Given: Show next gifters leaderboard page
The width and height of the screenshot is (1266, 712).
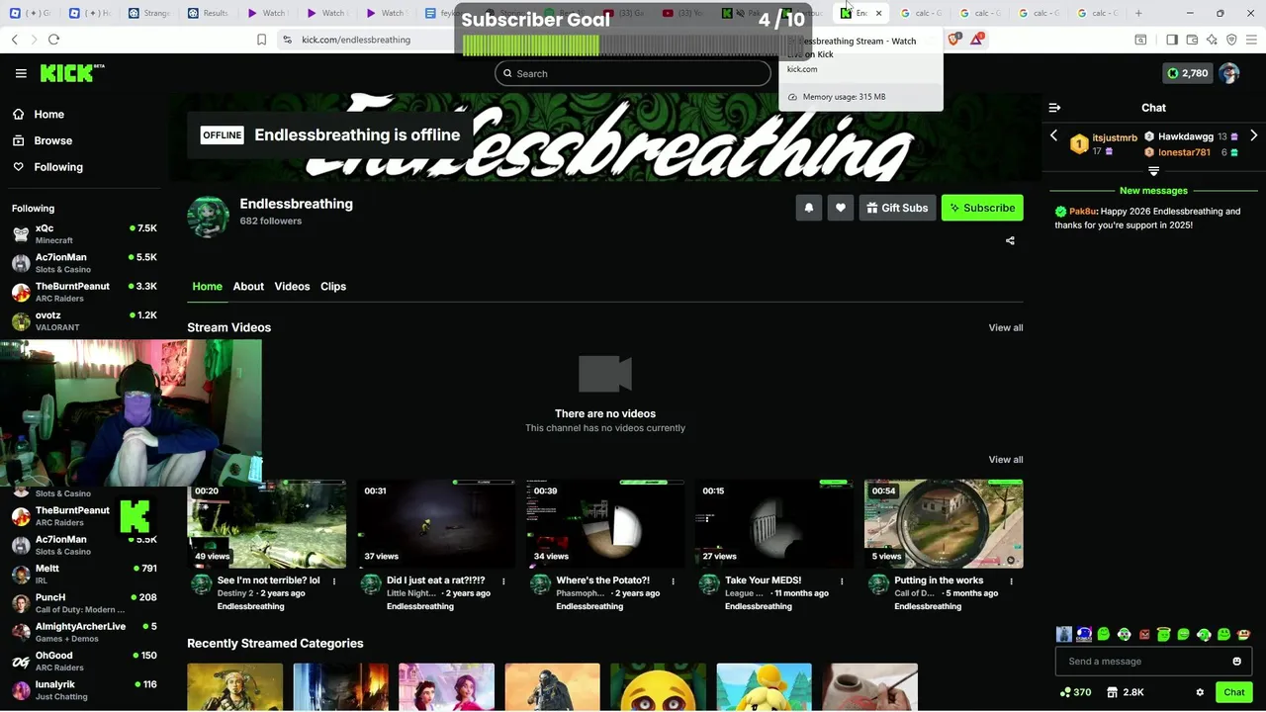Looking at the screenshot, I should pyautogui.click(x=1253, y=135).
